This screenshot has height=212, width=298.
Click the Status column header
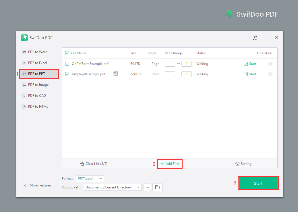pos(201,53)
